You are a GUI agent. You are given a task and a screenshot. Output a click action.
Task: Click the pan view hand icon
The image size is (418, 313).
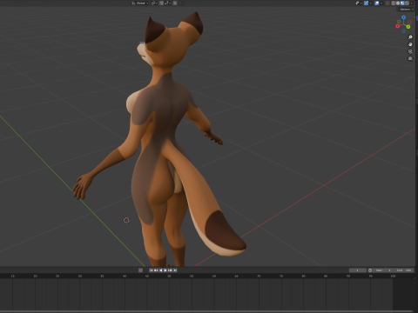410,44
